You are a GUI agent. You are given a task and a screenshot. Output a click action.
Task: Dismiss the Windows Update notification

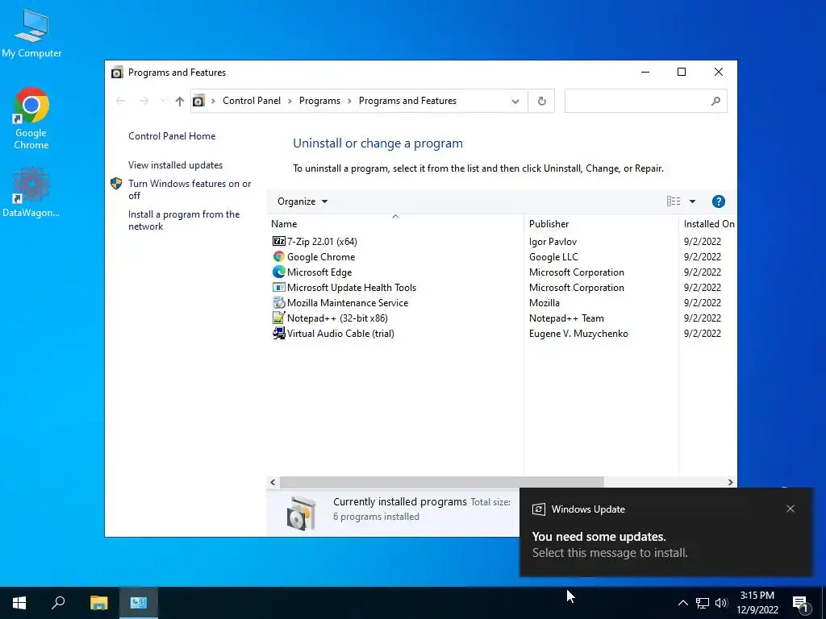click(791, 509)
